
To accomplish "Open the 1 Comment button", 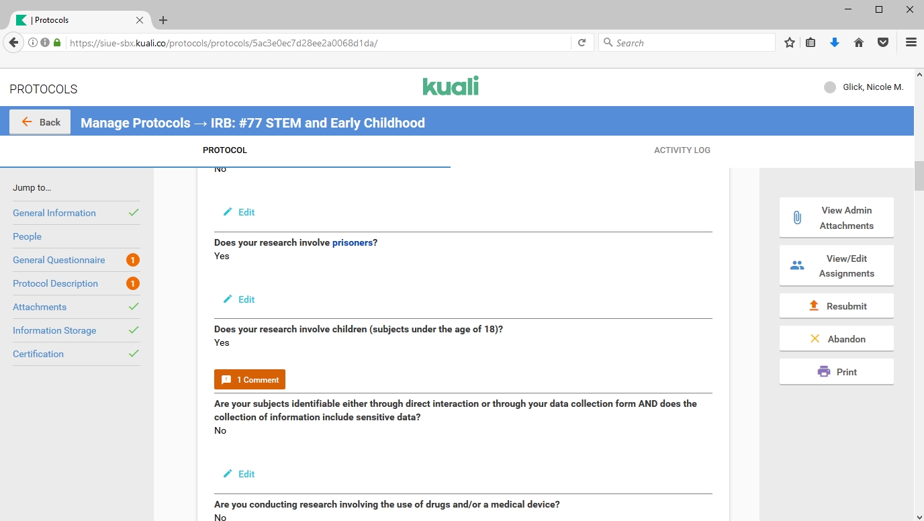I will (x=250, y=380).
